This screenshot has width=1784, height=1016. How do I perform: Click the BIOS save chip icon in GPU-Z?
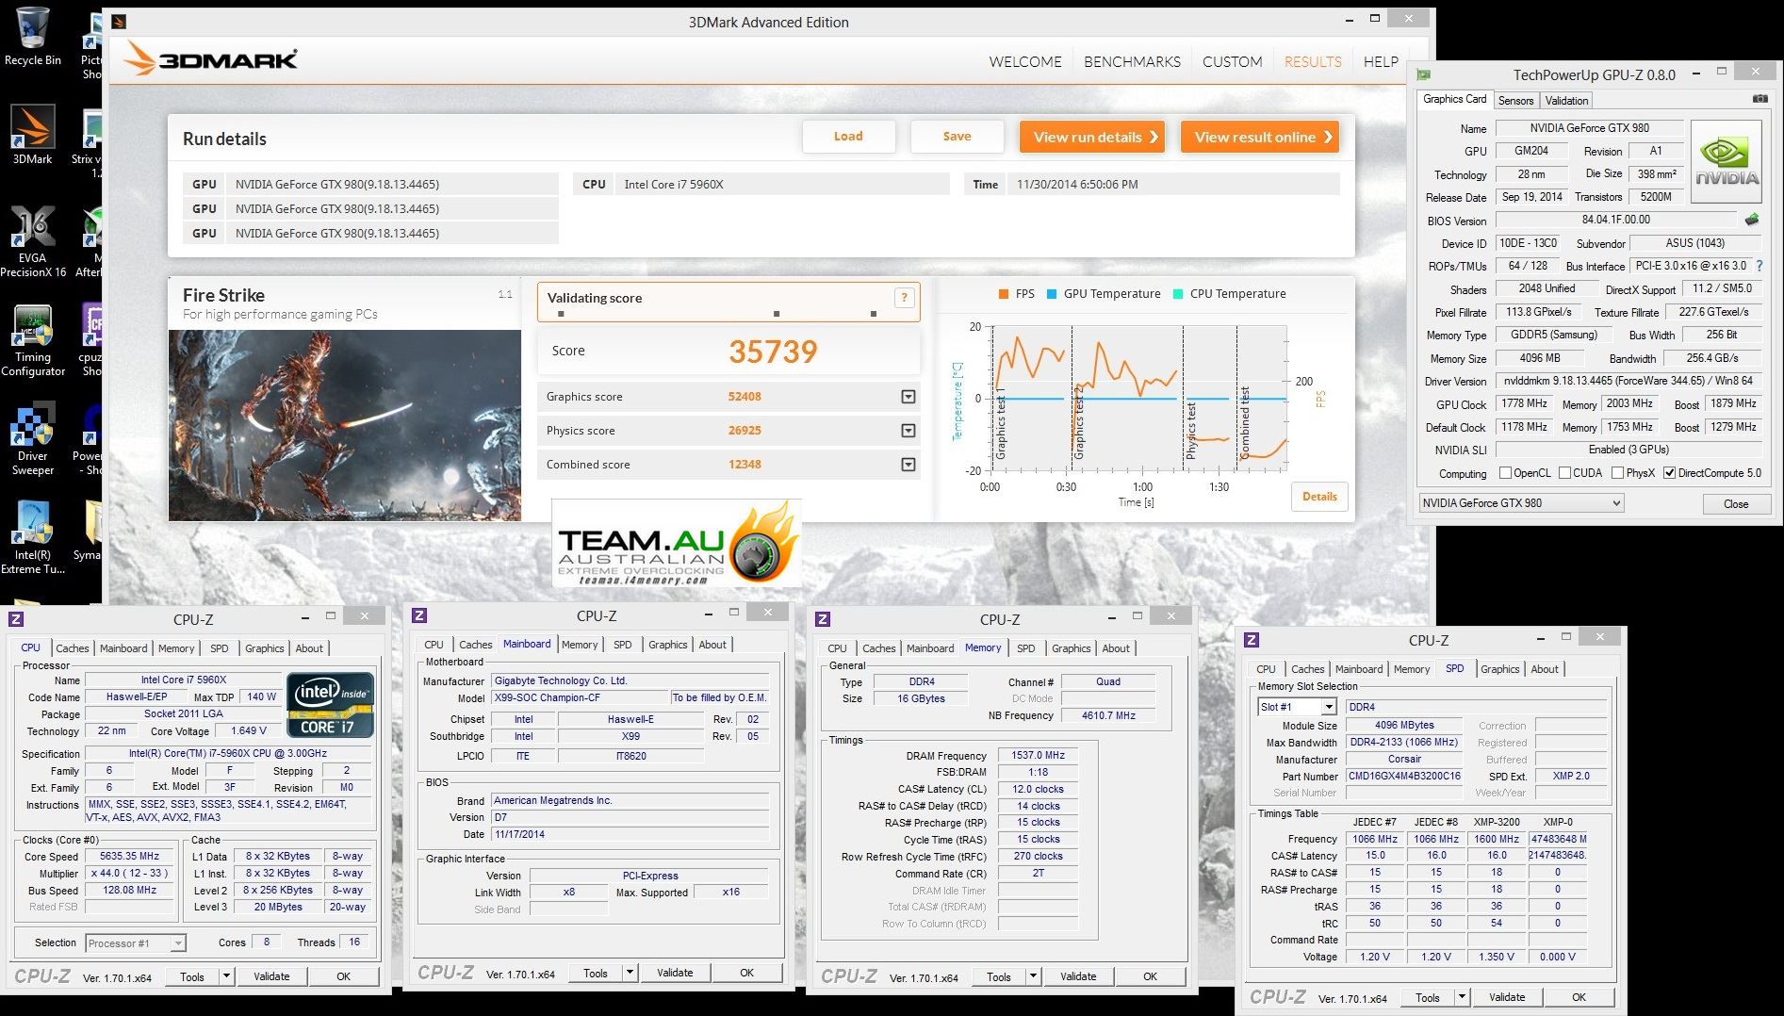tap(1752, 220)
